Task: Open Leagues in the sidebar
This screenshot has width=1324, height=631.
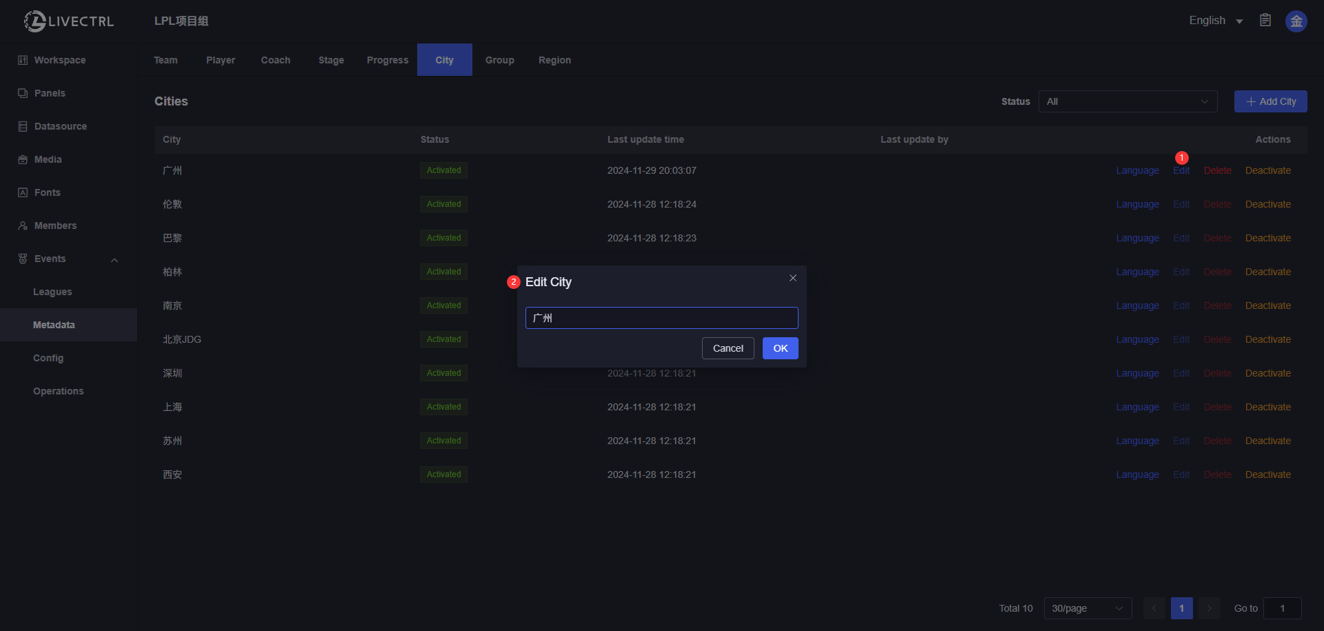Action: tap(52, 292)
